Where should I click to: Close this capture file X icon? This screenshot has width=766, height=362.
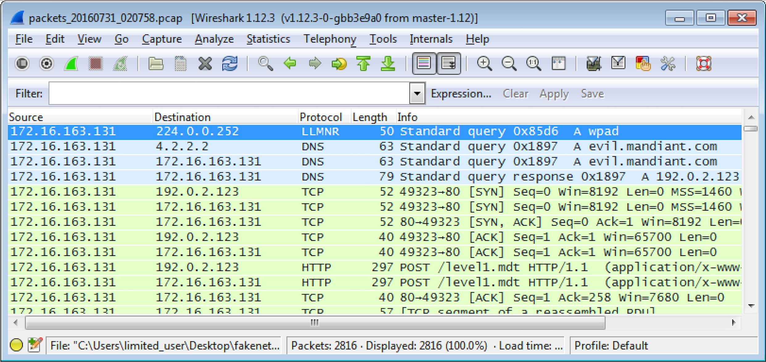[x=205, y=64]
